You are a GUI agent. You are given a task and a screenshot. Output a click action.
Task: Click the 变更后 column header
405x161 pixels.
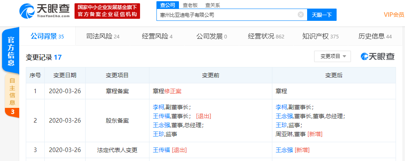click(x=334, y=75)
